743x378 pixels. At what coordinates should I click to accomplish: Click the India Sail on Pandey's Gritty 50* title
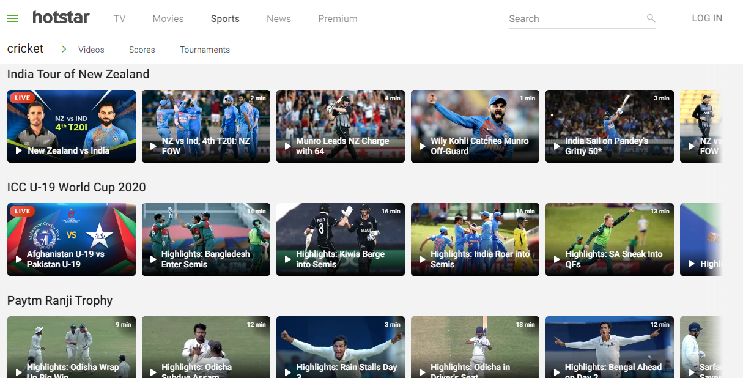[607, 146]
